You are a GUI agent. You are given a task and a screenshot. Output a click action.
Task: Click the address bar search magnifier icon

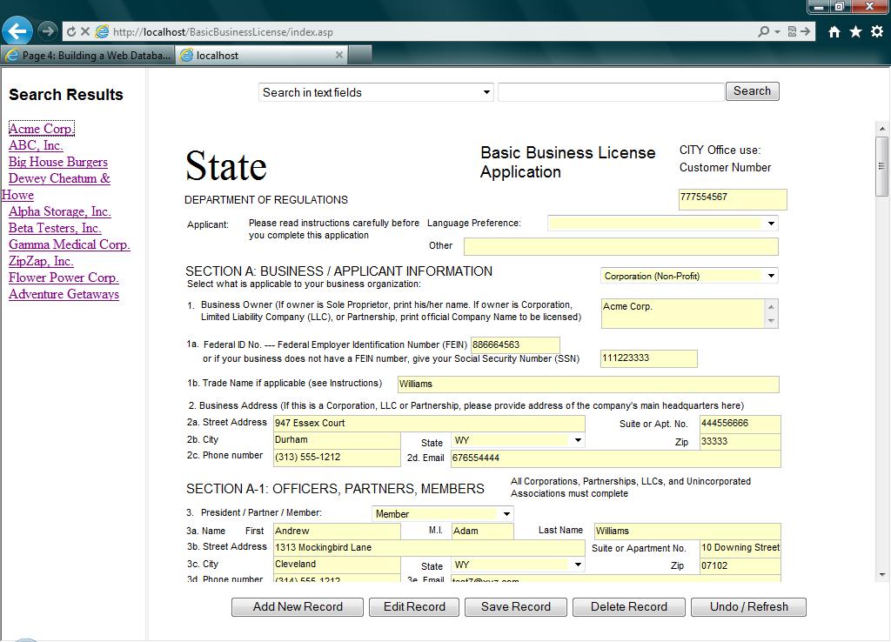click(764, 32)
